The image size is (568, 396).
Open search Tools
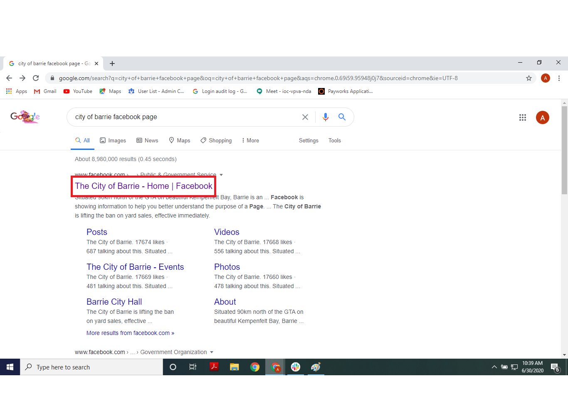coord(335,141)
